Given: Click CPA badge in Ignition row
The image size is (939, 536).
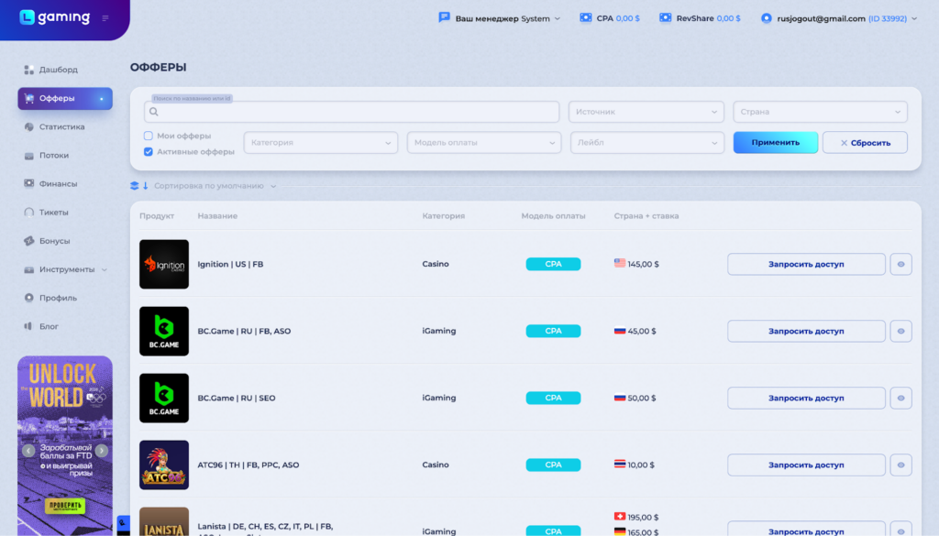Looking at the screenshot, I should 553,264.
